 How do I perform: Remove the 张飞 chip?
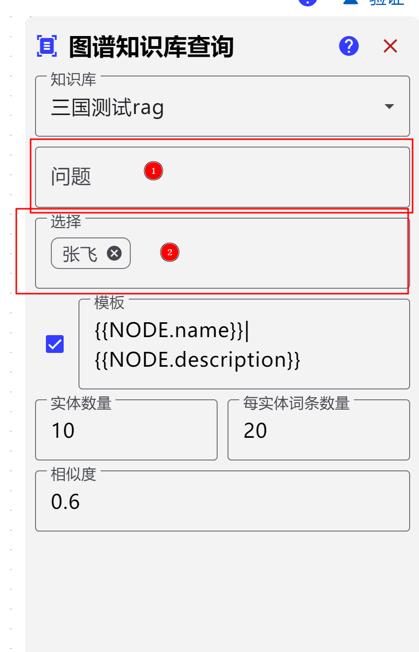click(x=114, y=254)
